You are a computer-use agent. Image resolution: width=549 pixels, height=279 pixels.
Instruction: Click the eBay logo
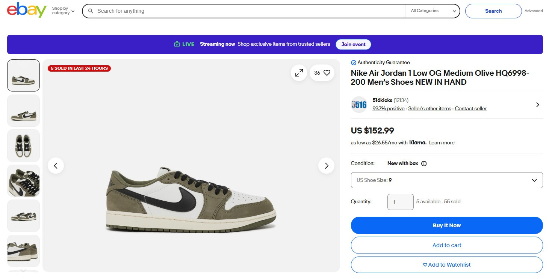click(26, 10)
